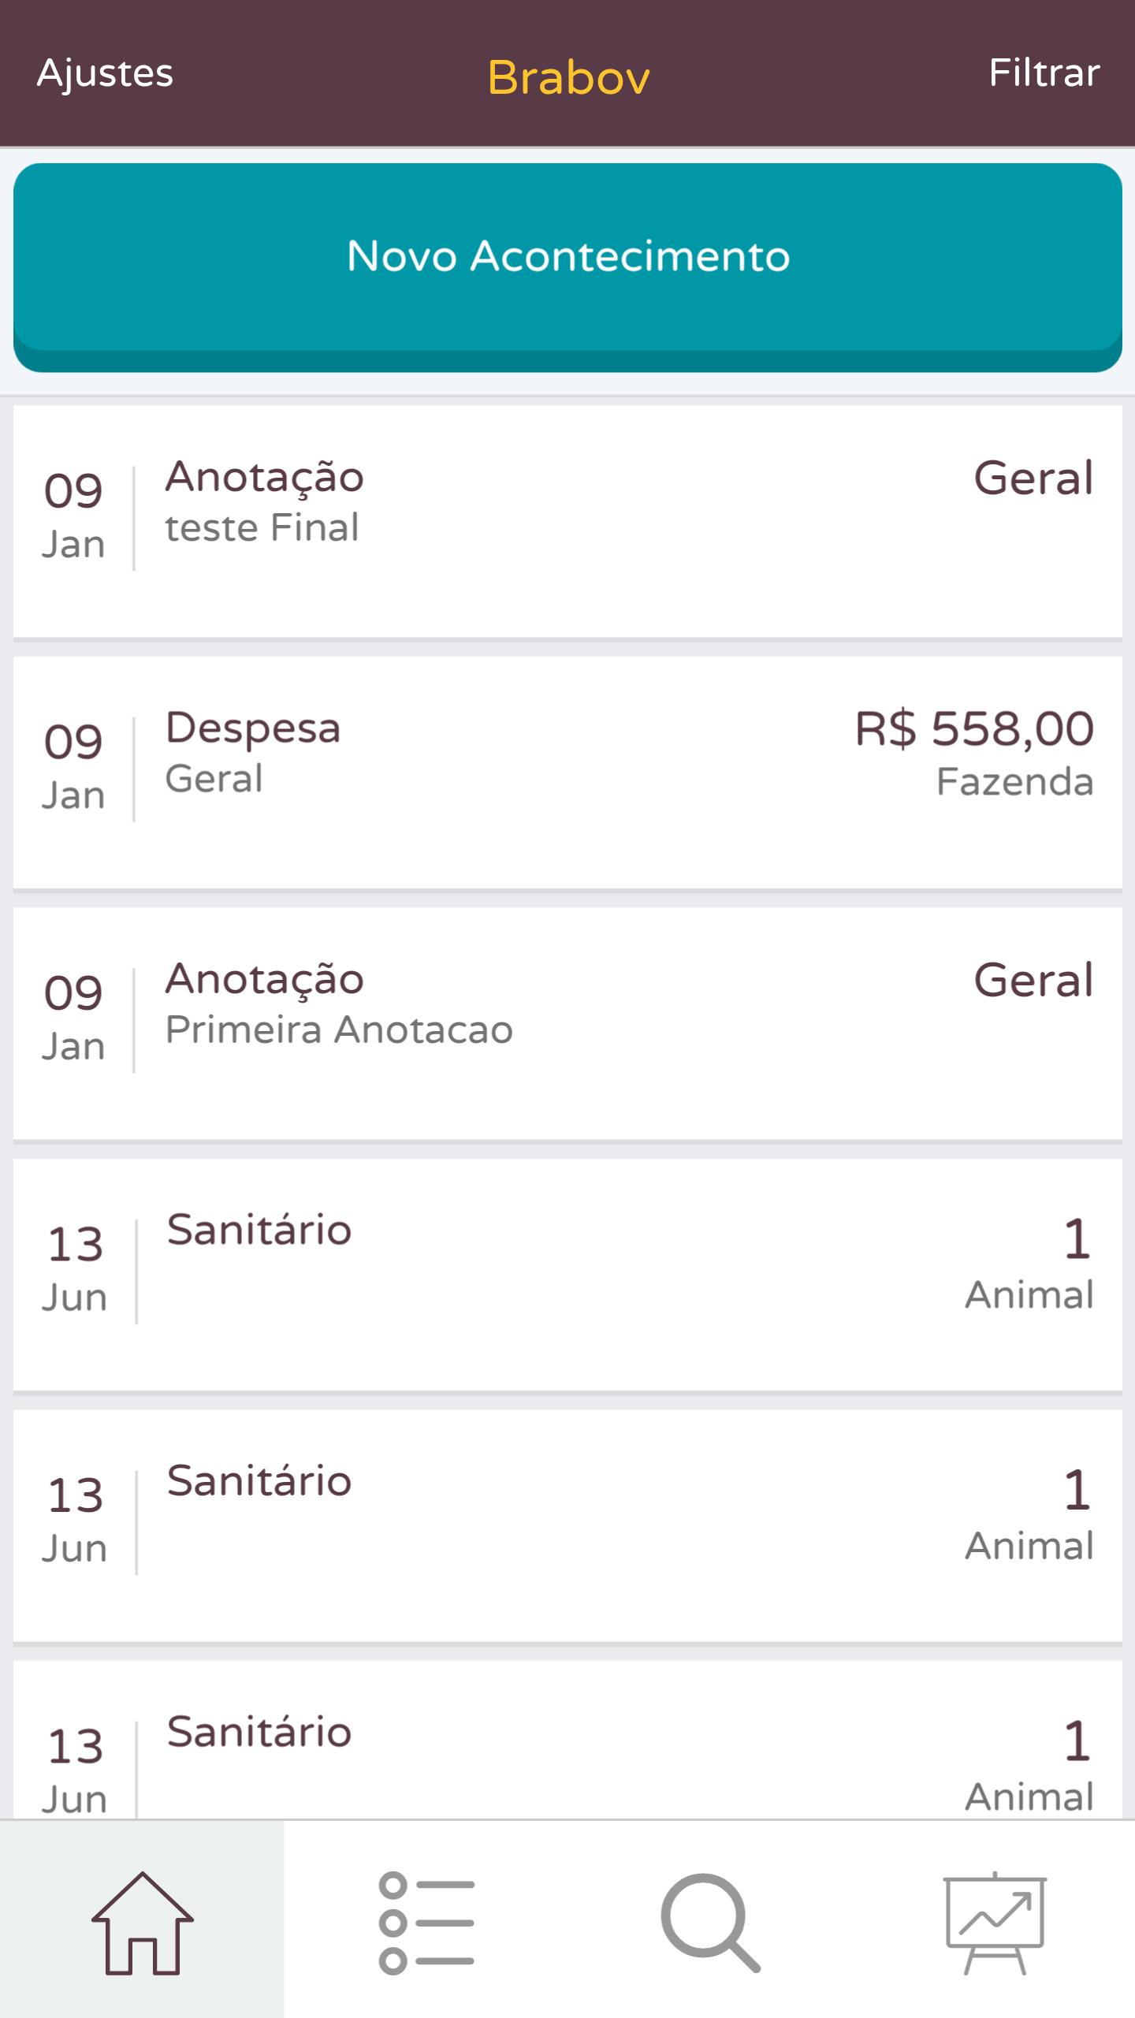This screenshot has width=1135, height=2018.
Task: Tap the Fazenda label on Despesa
Action: tap(1014, 782)
